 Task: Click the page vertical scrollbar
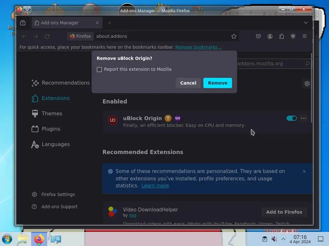[311, 88]
